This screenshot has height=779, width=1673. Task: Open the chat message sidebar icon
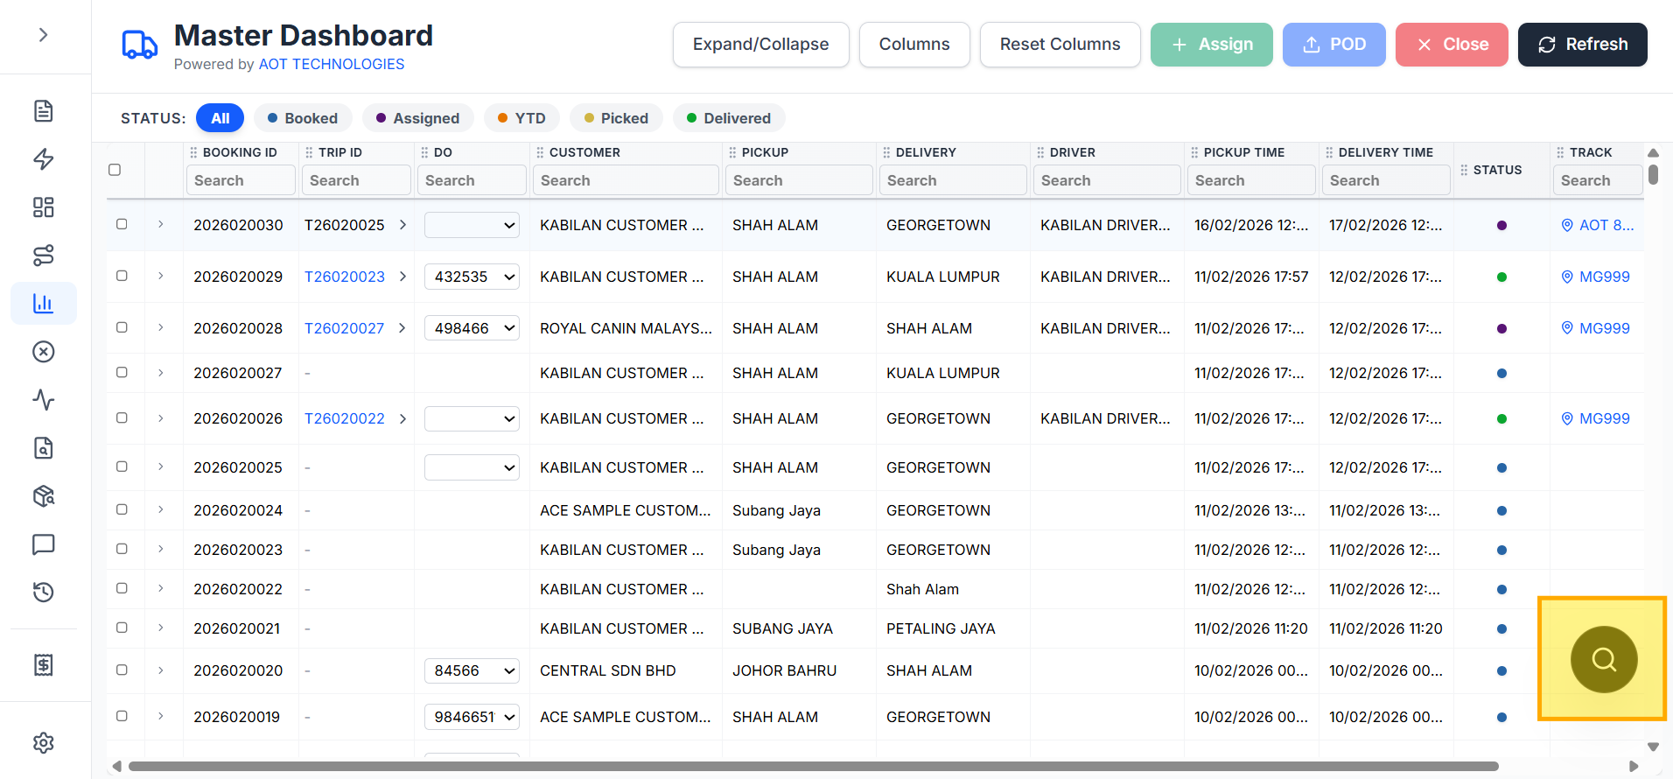point(43,544)
